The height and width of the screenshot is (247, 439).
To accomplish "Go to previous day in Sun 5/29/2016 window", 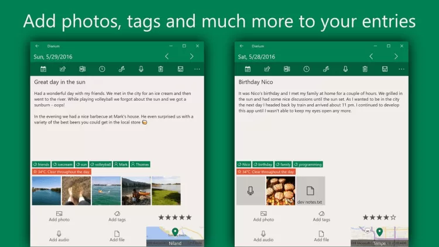I will tap(167, 57).
